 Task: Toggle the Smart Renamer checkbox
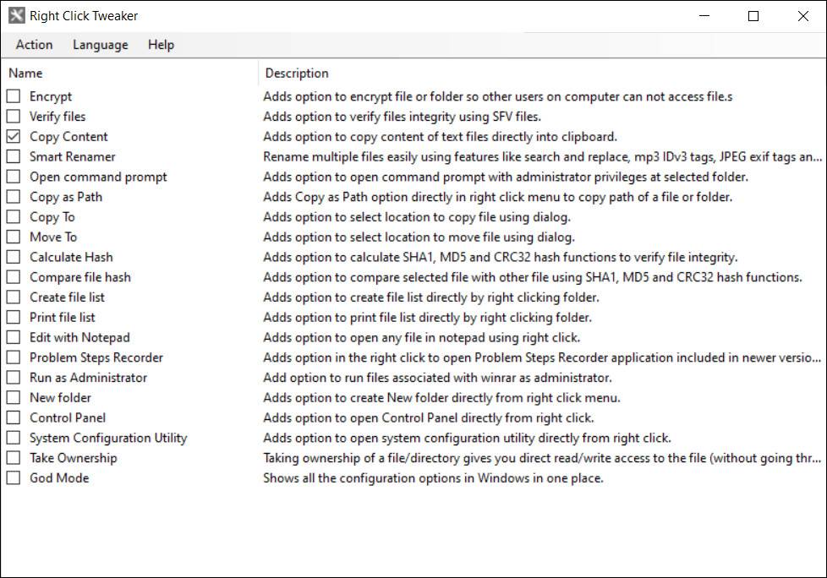[x=14, y=156]
